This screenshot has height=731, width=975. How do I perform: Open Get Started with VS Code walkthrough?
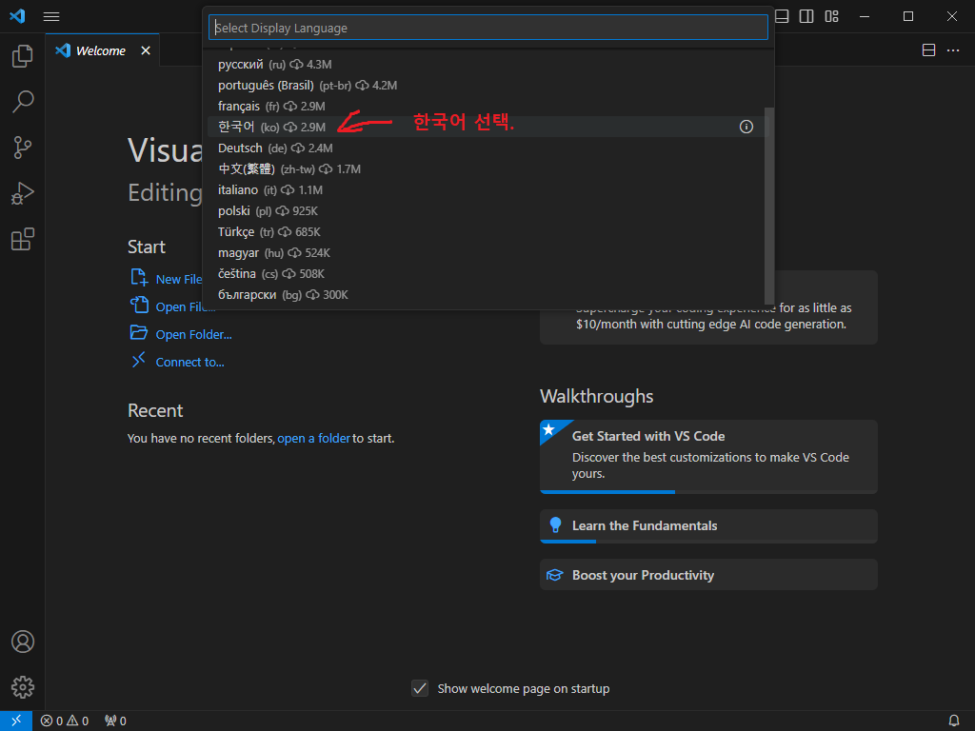[708, 456]
